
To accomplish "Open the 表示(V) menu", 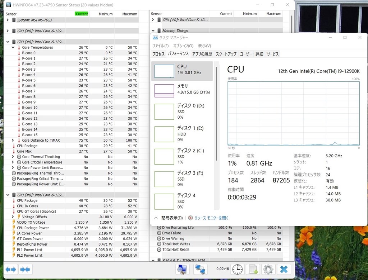I will [204, 46].
